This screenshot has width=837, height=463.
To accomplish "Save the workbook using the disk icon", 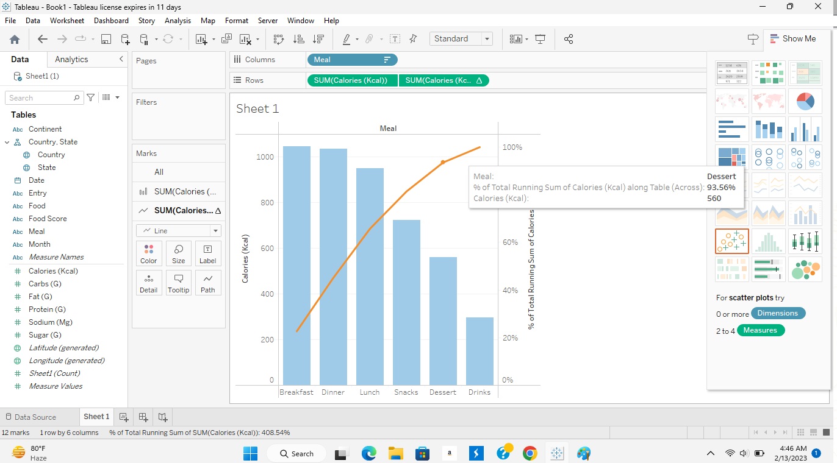I will point(106,39).
